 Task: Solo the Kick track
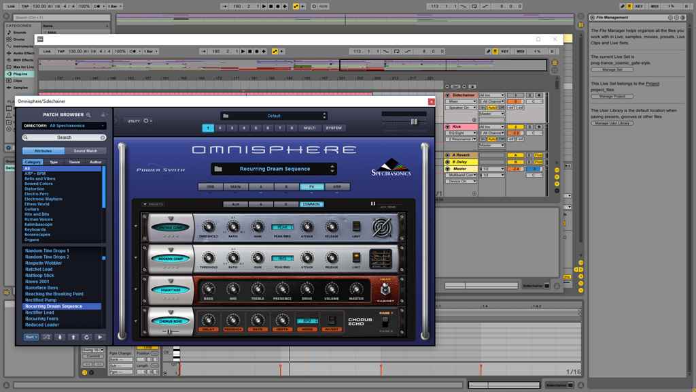click(x=529, y=127)
